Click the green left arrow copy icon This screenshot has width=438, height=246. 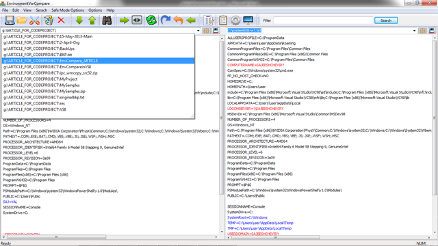click(191, 20)
